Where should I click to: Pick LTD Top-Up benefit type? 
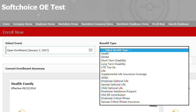(x=108, y=67)
